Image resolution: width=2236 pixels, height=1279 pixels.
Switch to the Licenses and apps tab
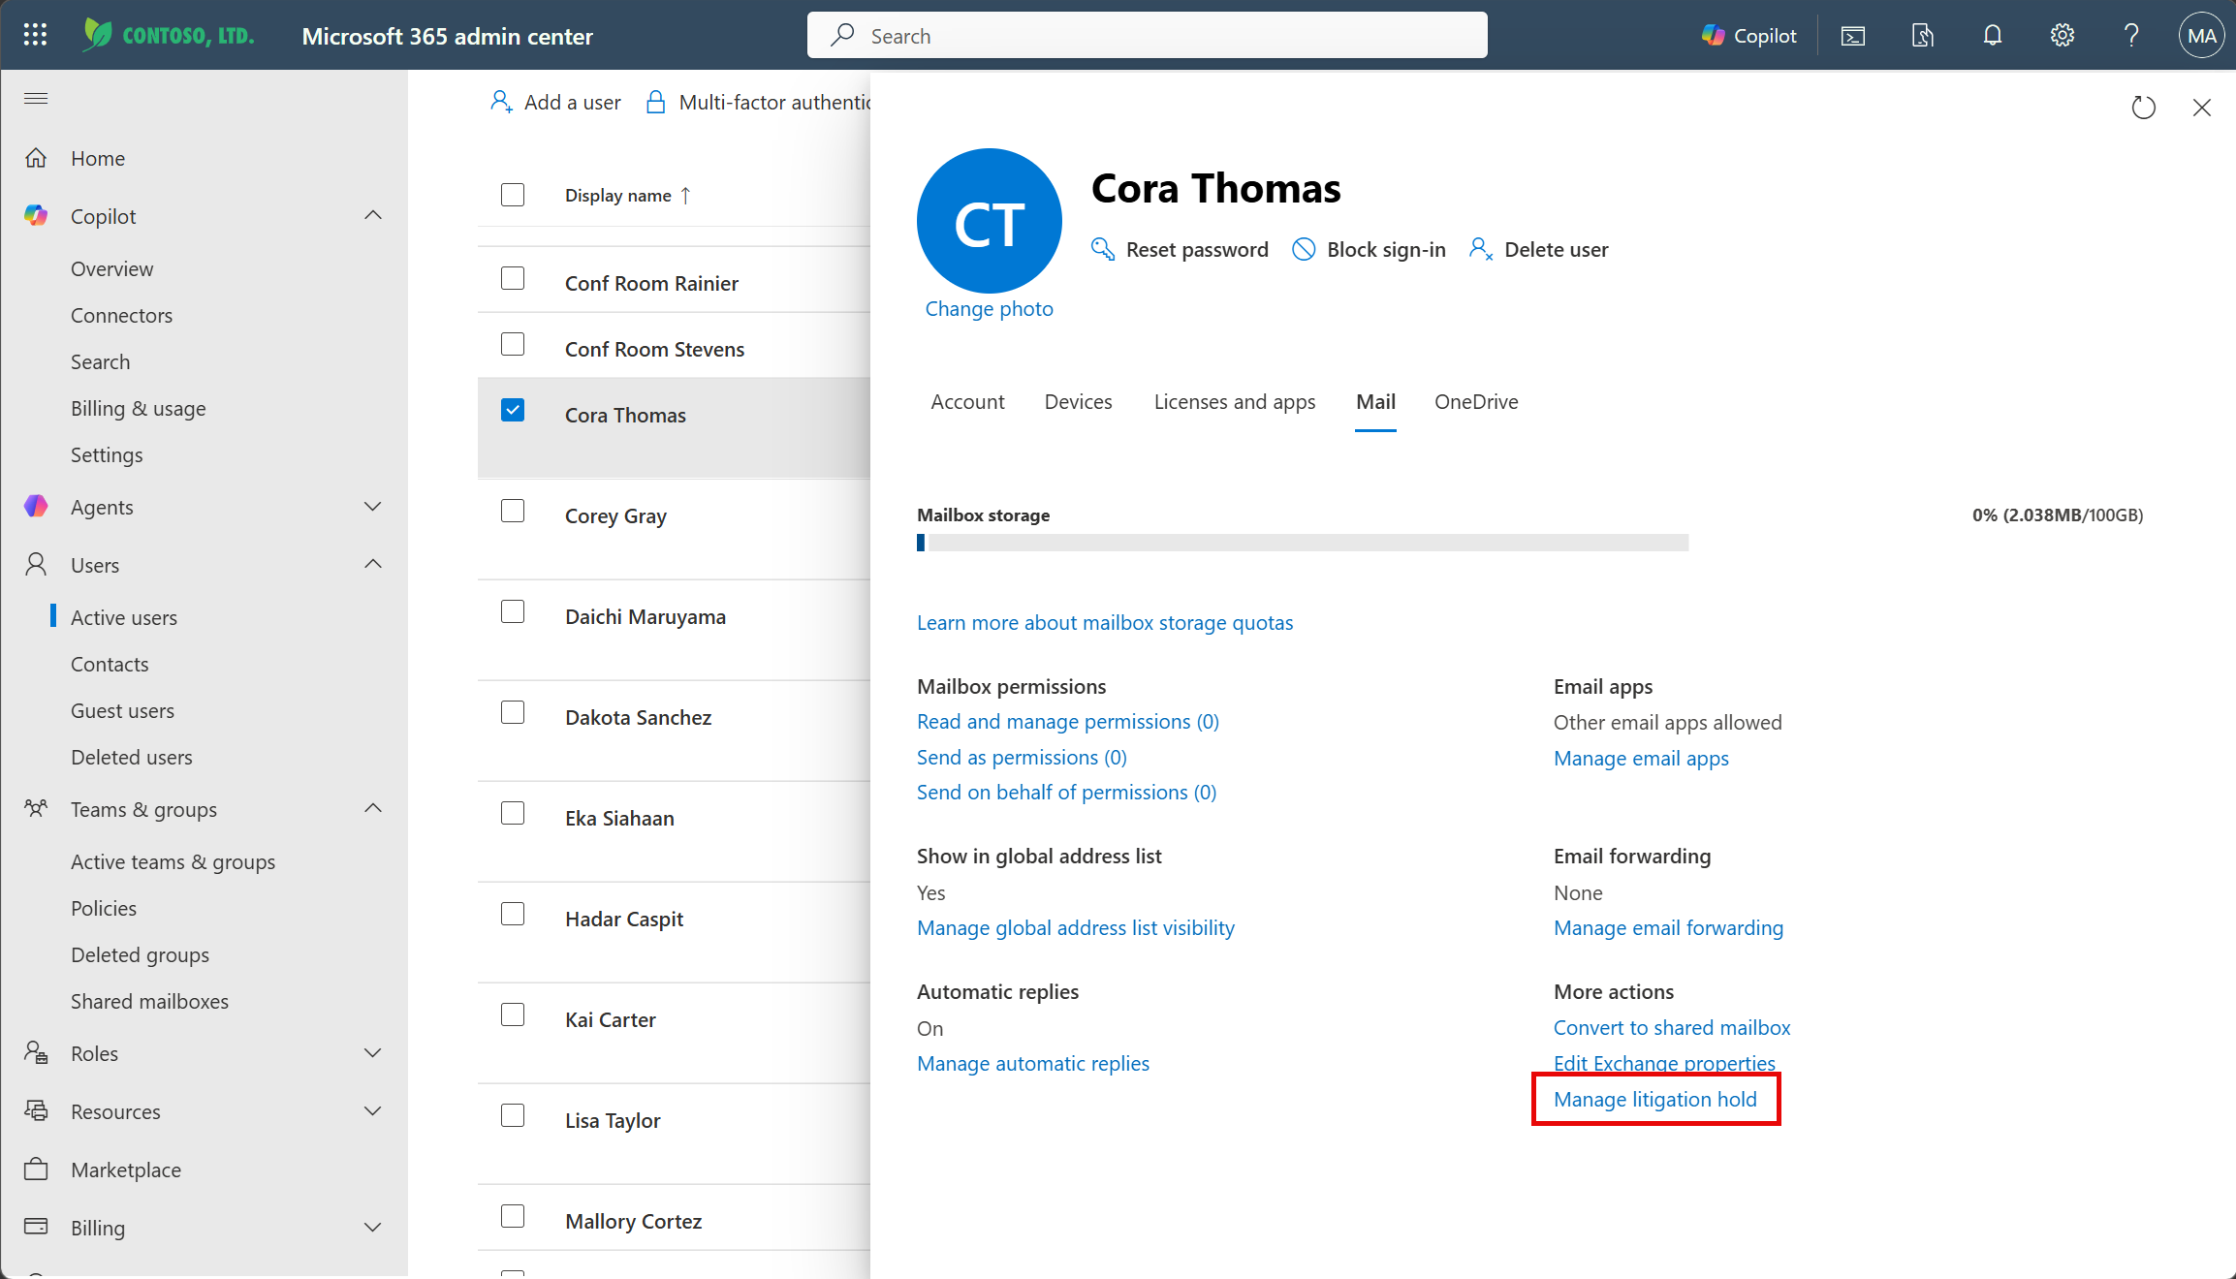[x=1234, y=402]
